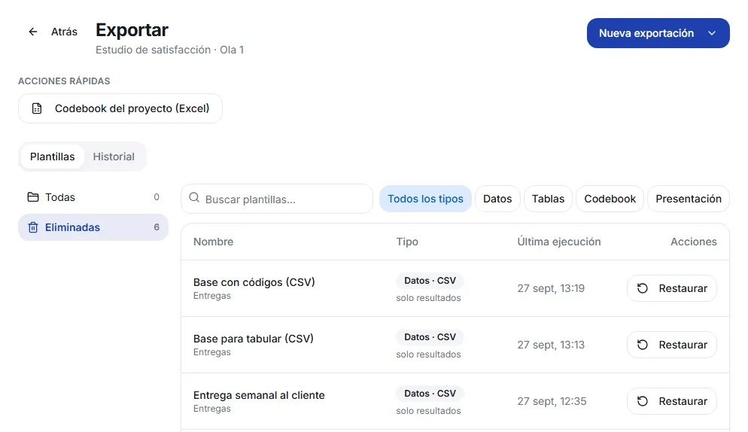This screenshot has height=432, width=748.
Task: Restore Base para tabular (CSV)
Action: click(x=672, y=345)
